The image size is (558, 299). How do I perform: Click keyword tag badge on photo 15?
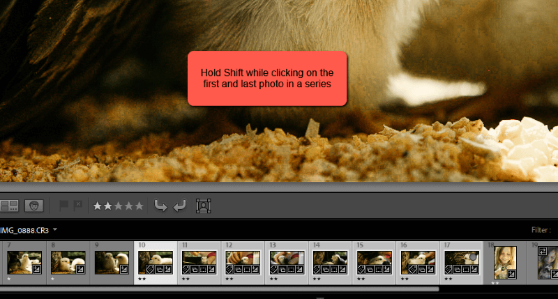(x=361, y=270)
